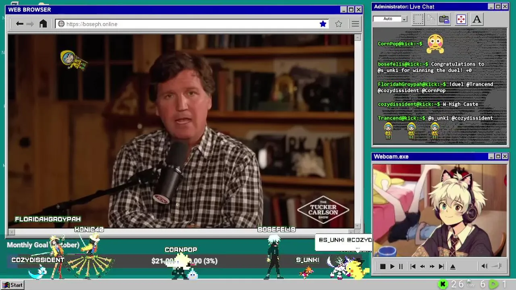The image size is (516, 290).
Task: Click the S_UNKI character name label
Action: [x=307, y=260]
